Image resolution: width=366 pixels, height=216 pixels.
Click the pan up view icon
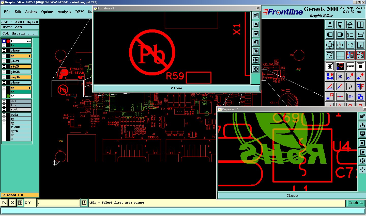point(330,25)
